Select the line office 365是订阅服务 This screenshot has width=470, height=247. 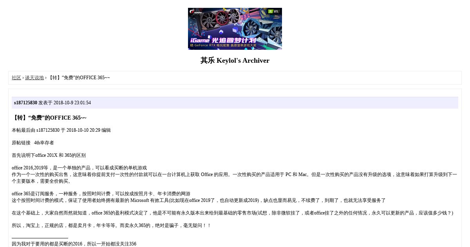tap(101, 194)
